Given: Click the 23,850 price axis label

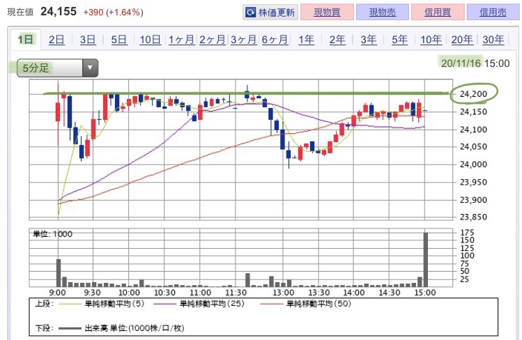Looking at the screenshot, I should pos(473,217).
